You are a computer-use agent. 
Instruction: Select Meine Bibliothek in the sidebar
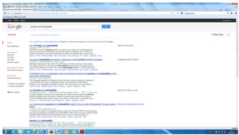[x=13, y=46]
